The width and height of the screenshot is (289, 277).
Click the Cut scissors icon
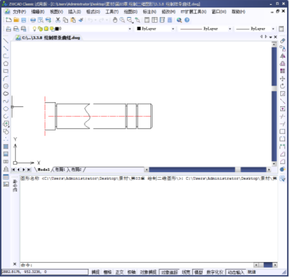coord(58,20)
